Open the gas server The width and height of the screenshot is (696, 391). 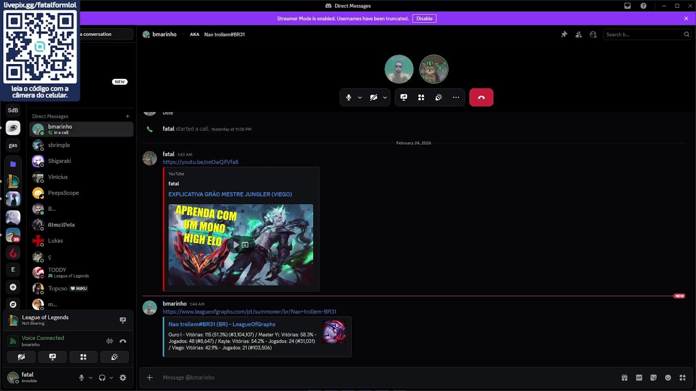click(13, 145)
